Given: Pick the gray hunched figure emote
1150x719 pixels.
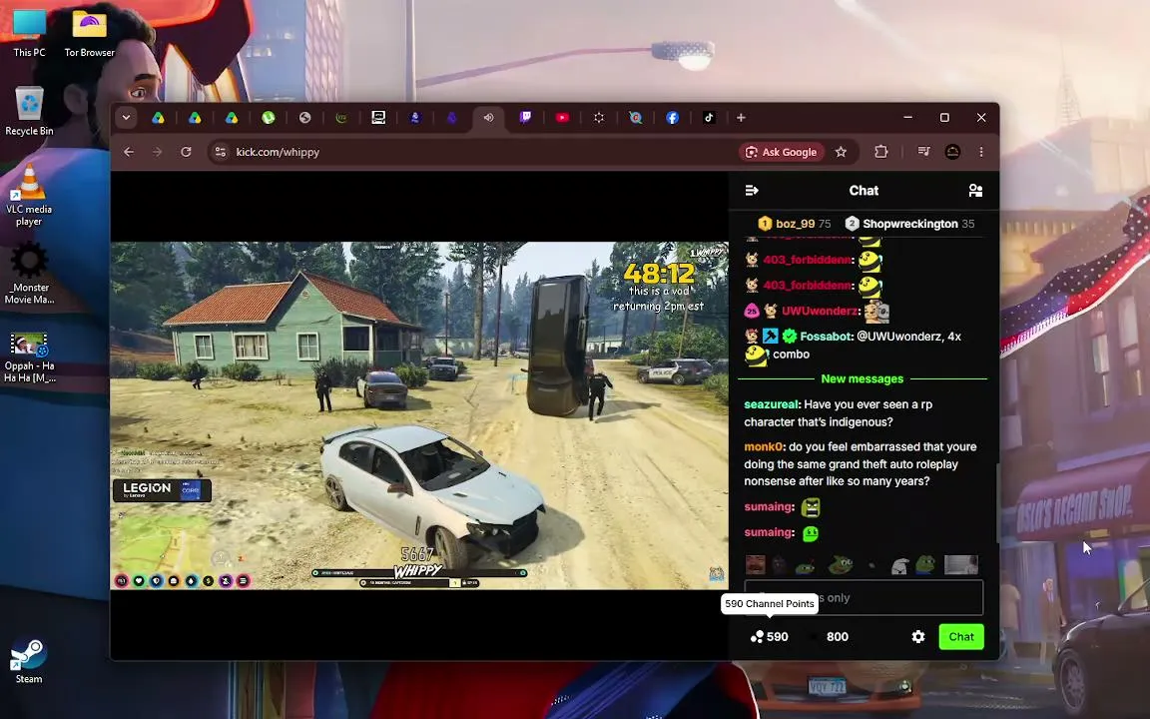Looking at the screenshot, I should coord(899,565).
